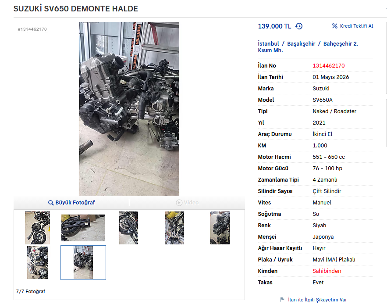Screen dimensions: 387x308
Task: Click Soğutma value Su
Action: point(316,214)
